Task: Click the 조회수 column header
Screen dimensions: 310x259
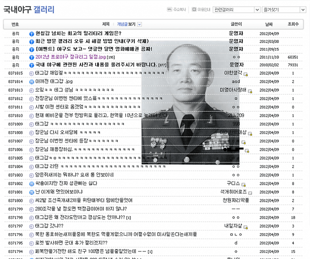Action: (293, 24)
